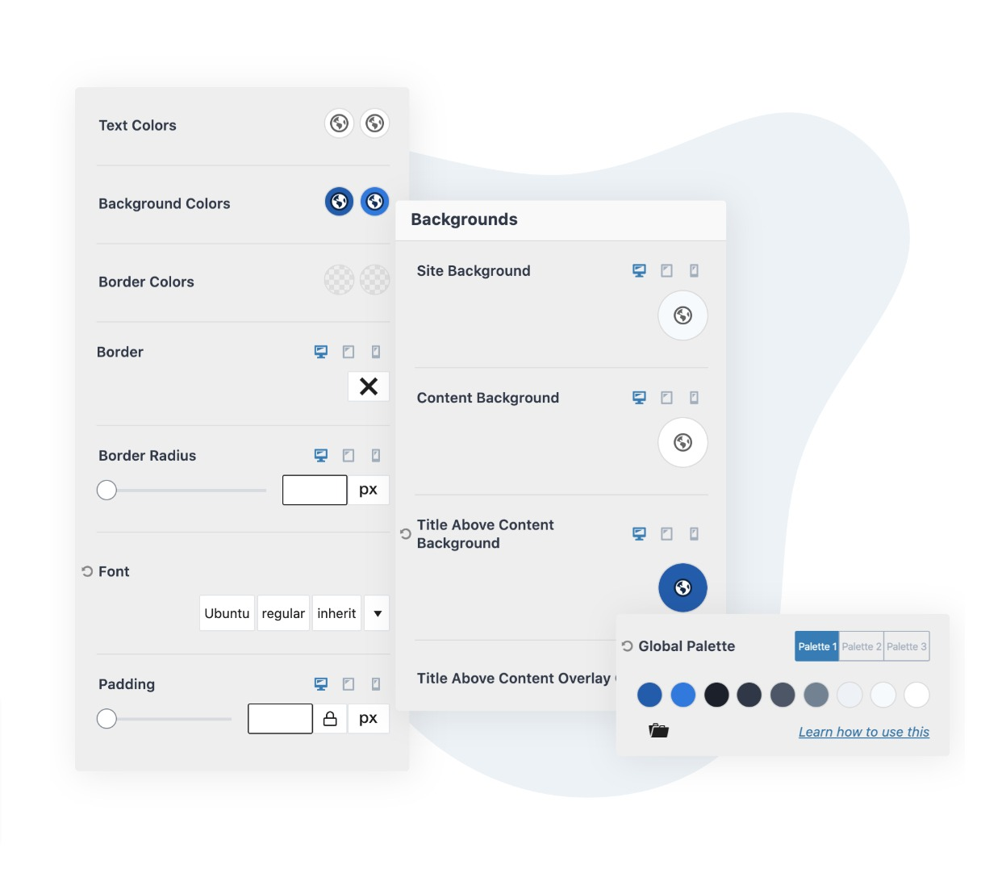Toggle the Padding lock icon
The height and width of the screenshot is (873, 981).
coord(330,719)
